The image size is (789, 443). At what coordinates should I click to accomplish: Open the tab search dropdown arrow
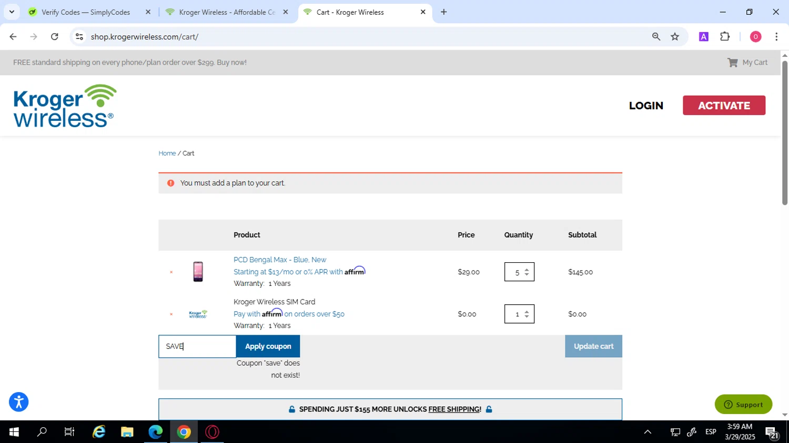(x=12, y=12)
